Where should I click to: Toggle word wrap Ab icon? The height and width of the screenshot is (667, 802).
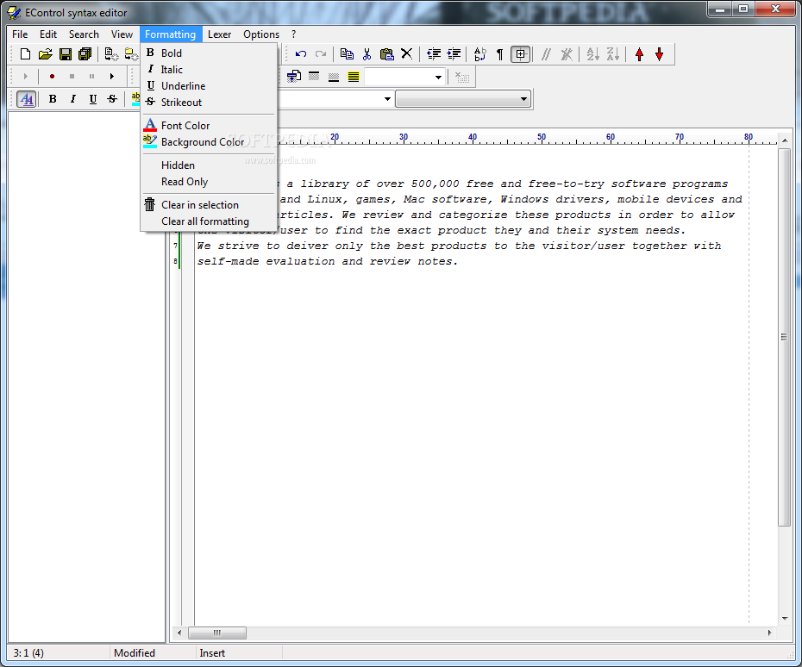[480, 53]
